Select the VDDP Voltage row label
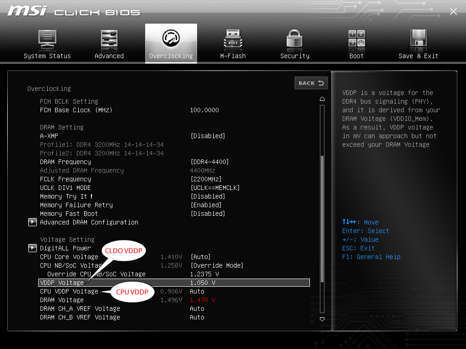Viewport: 466px width, 349px height. pyautogui.click(x=62, y=283)
